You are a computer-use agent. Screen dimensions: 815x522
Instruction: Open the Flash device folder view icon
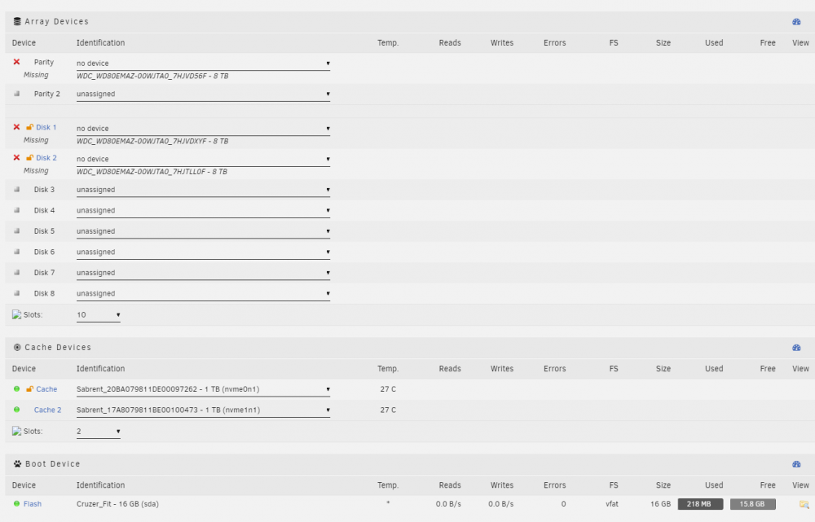point(804,504)
